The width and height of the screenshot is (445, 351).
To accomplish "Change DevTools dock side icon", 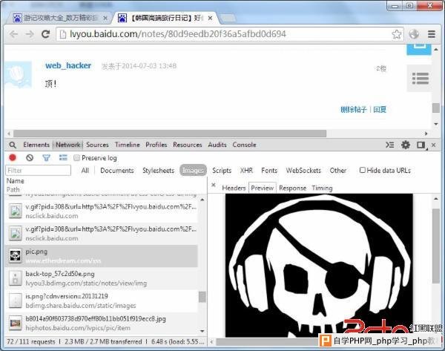I will click(x=421, y=145).
